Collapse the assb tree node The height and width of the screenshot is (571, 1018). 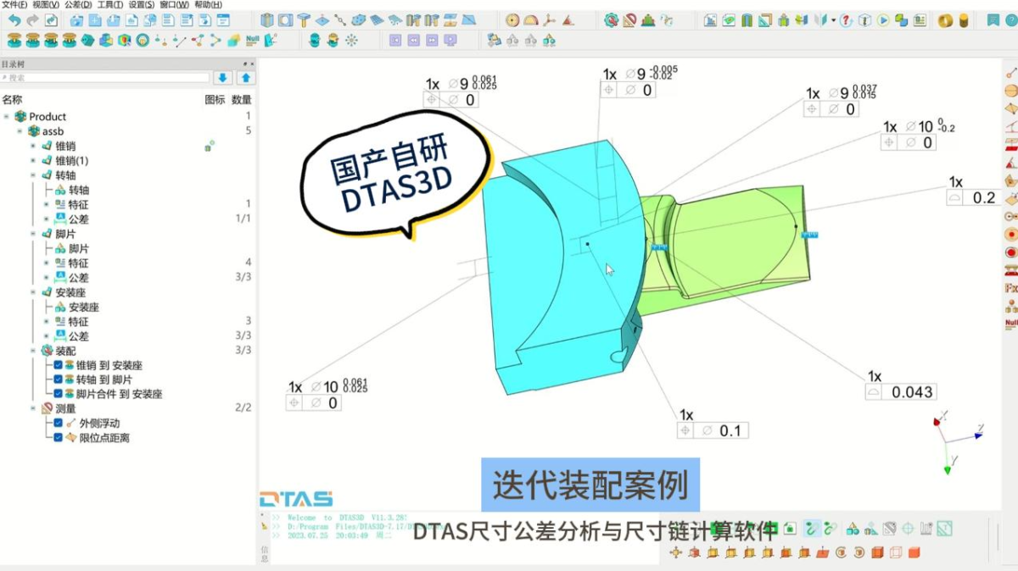20,131
